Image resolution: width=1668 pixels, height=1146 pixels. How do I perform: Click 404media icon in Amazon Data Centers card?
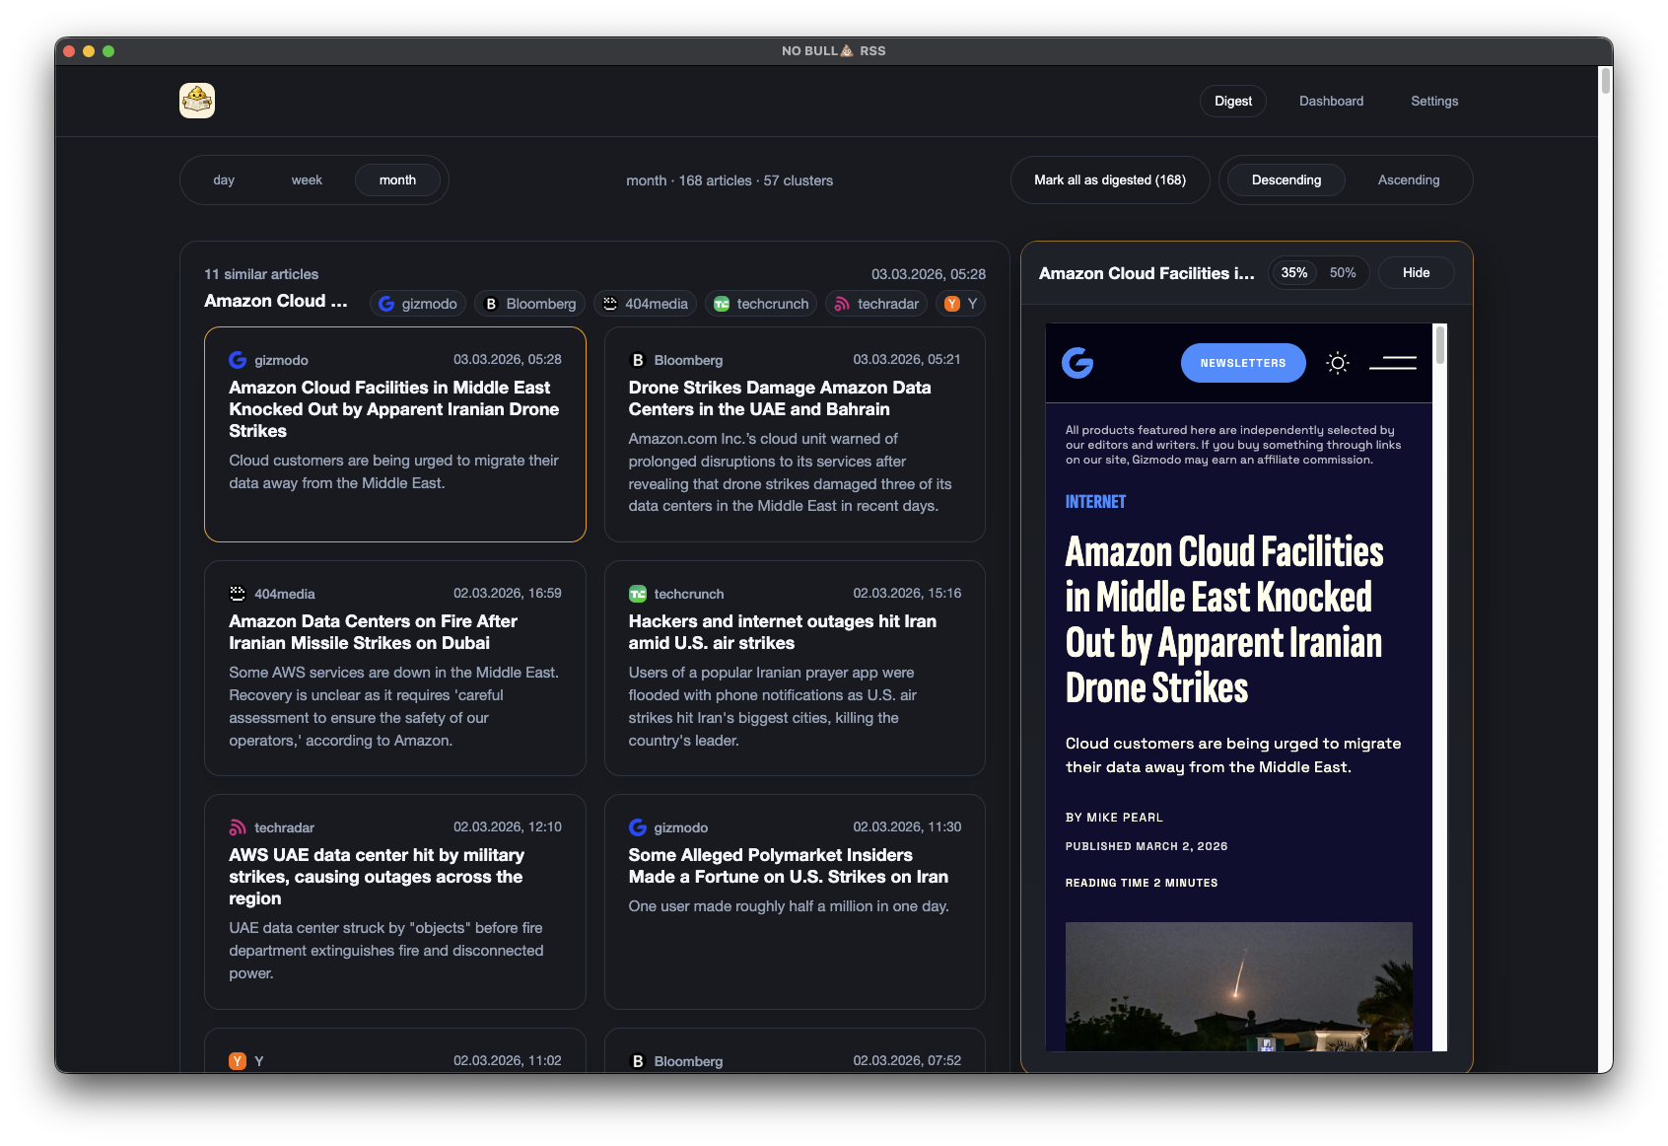click(x=238, y=594)
